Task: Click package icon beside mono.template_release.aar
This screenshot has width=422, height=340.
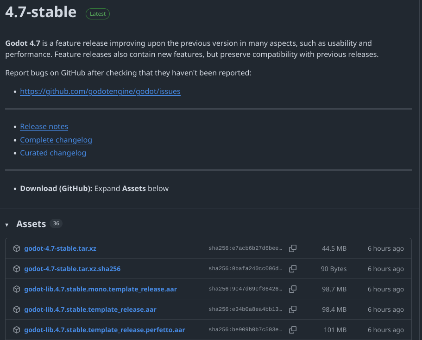Action: [17, 289]
